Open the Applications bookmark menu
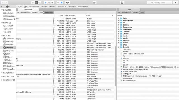Viewport: 179px width, 100px height. [83, 7]
